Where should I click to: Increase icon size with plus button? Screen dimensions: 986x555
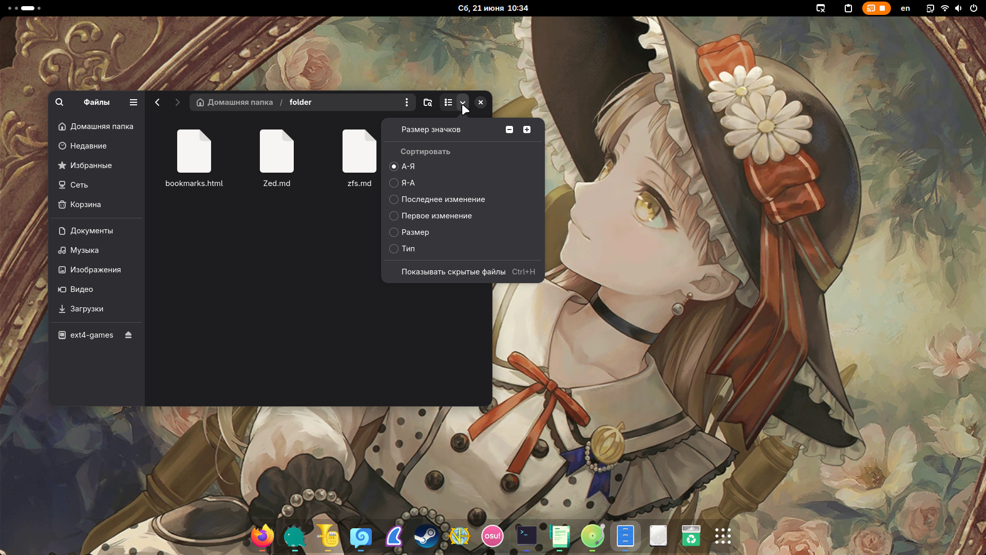point(527,129)
